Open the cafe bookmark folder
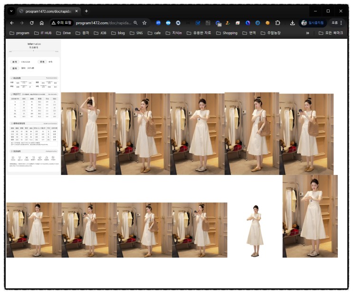Screen dimensions: 353x294 [x=154, y=33]
